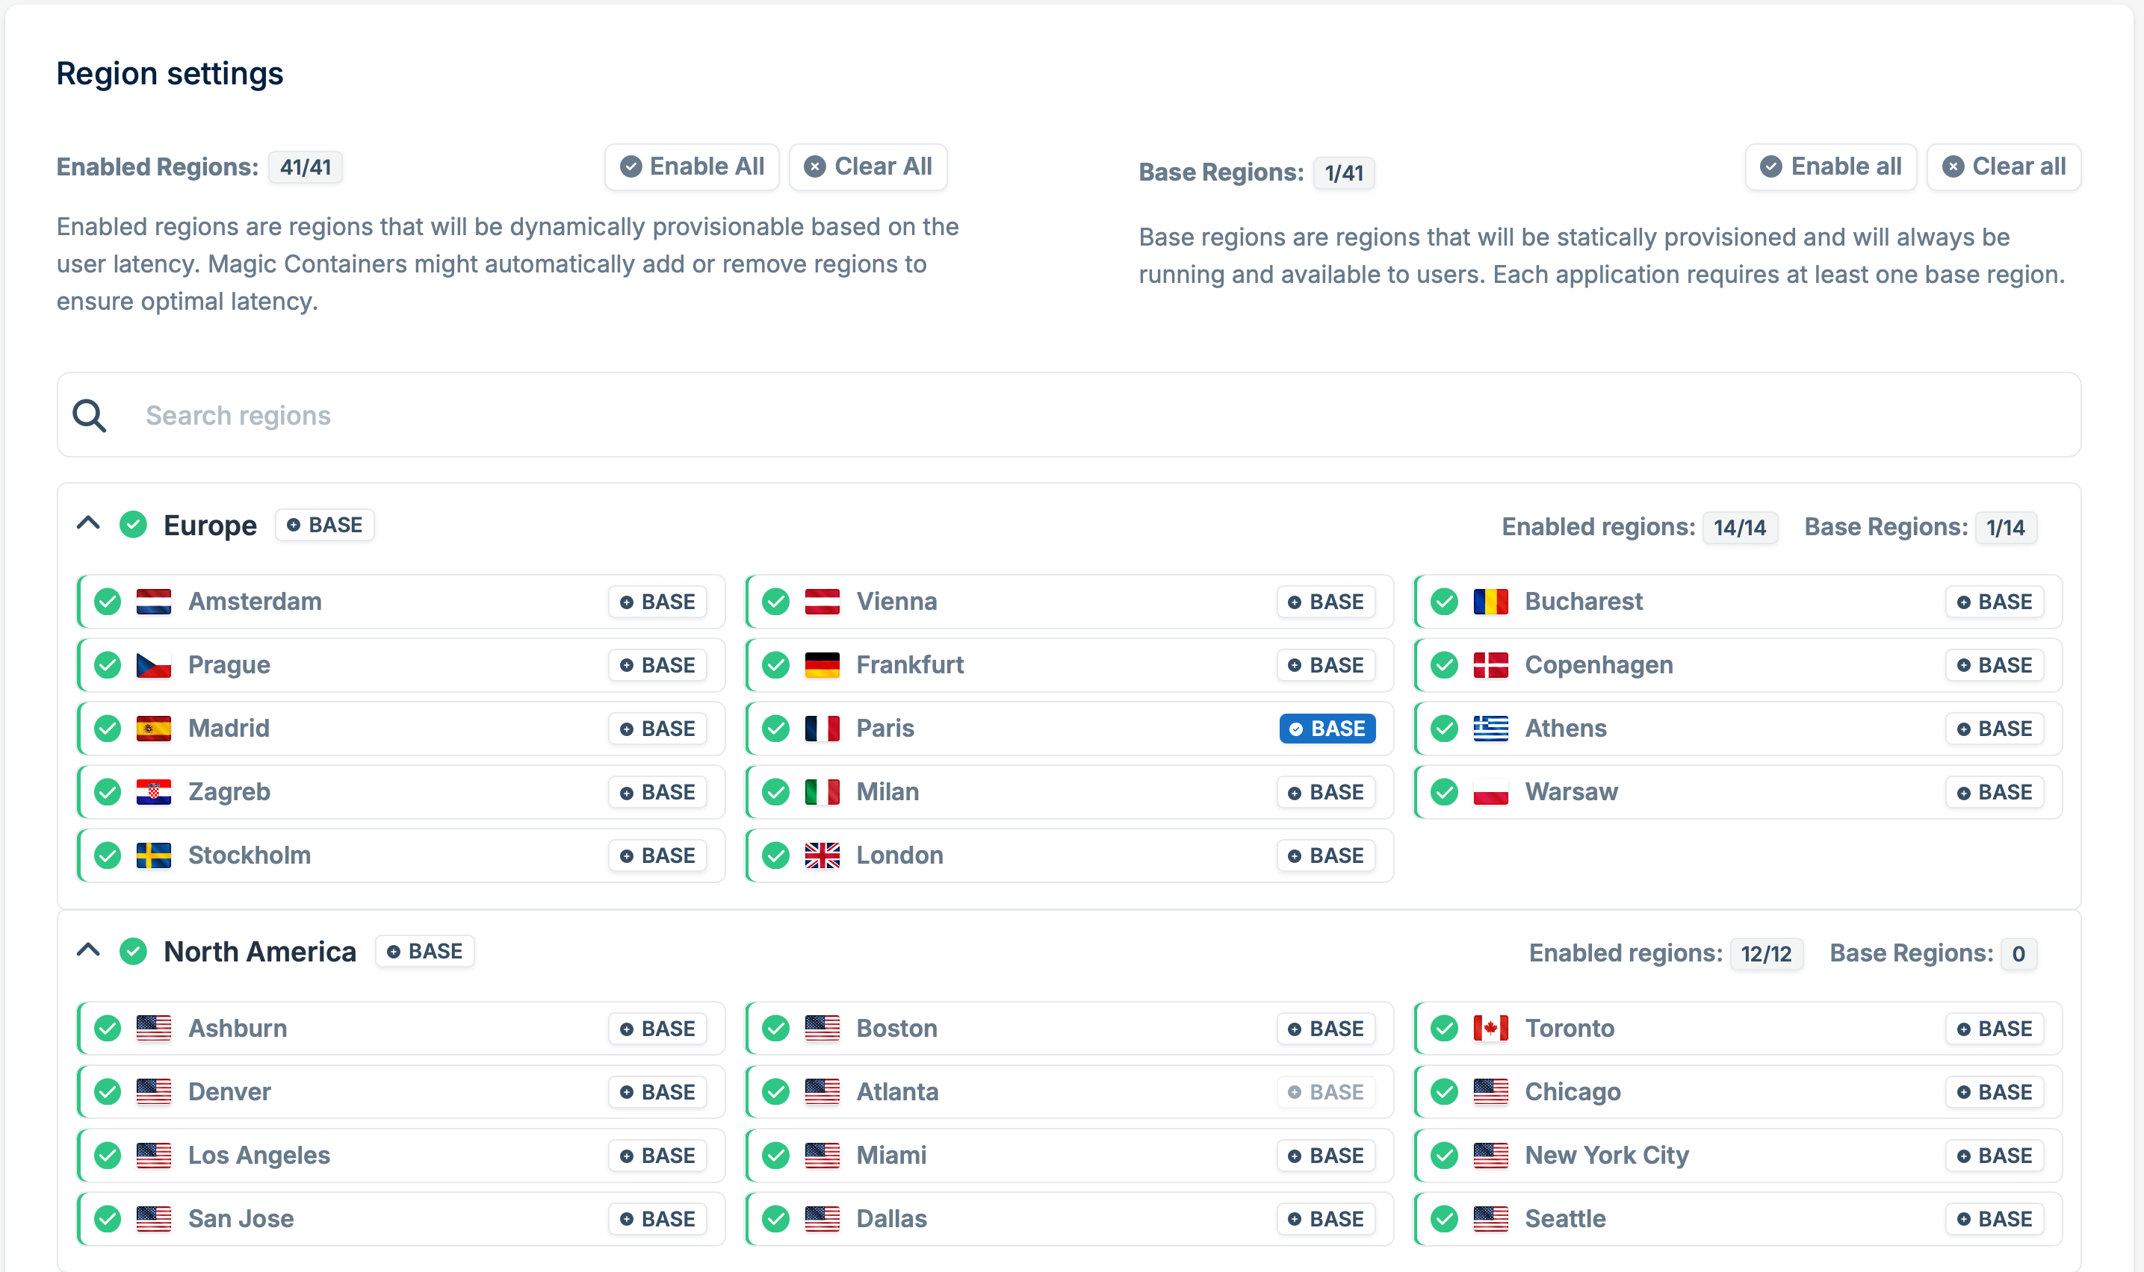Set London as a base region

[x=1326, y=855]
